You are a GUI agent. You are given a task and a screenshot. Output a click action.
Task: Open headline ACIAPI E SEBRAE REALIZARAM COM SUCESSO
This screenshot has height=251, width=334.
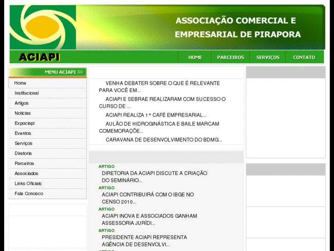click(162, 103)
